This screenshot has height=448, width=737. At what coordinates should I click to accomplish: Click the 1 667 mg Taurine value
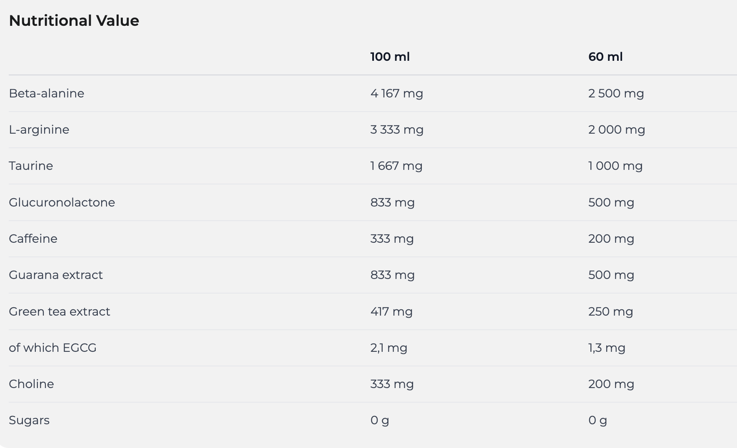tap(396, 166)
